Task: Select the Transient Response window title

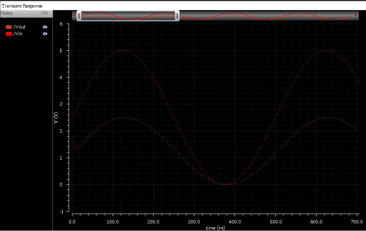Action: (x=22, y=6)
